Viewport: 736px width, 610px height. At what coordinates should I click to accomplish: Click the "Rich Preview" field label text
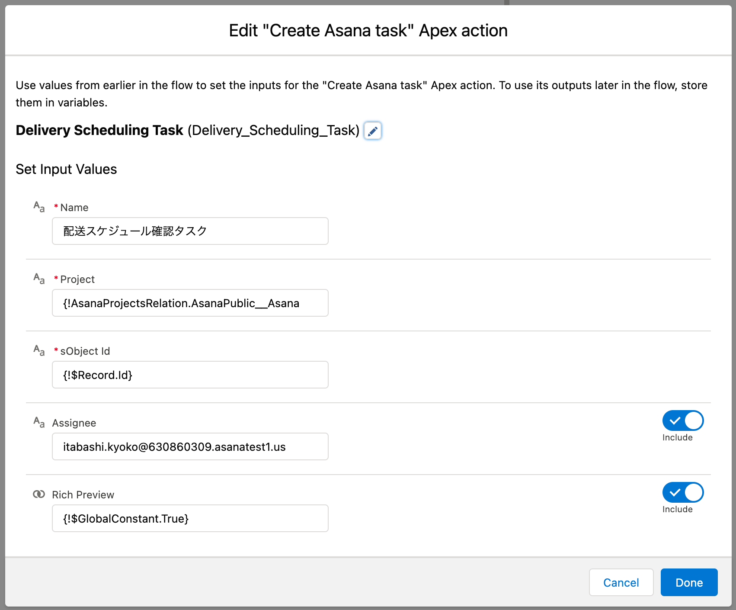point(83,495)
